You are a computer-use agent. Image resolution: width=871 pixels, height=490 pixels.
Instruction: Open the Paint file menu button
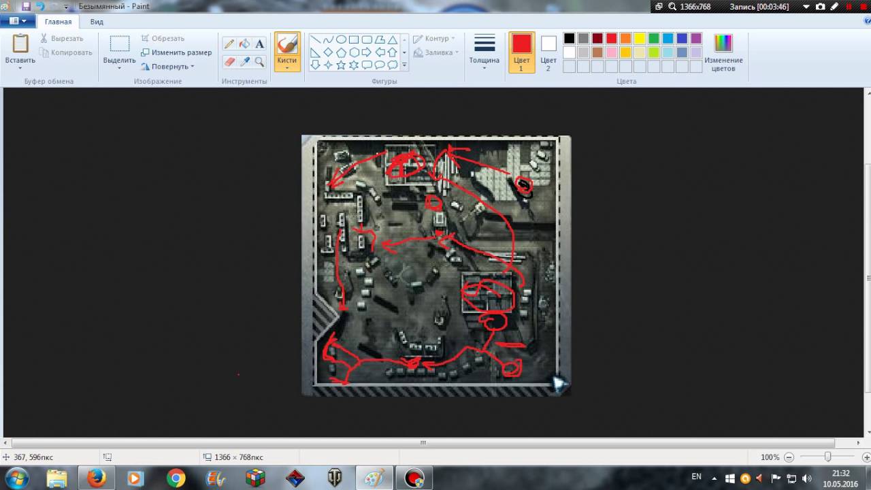pos(18,22)
